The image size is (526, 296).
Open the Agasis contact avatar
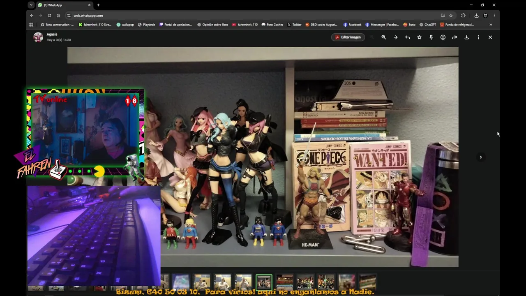38,37
